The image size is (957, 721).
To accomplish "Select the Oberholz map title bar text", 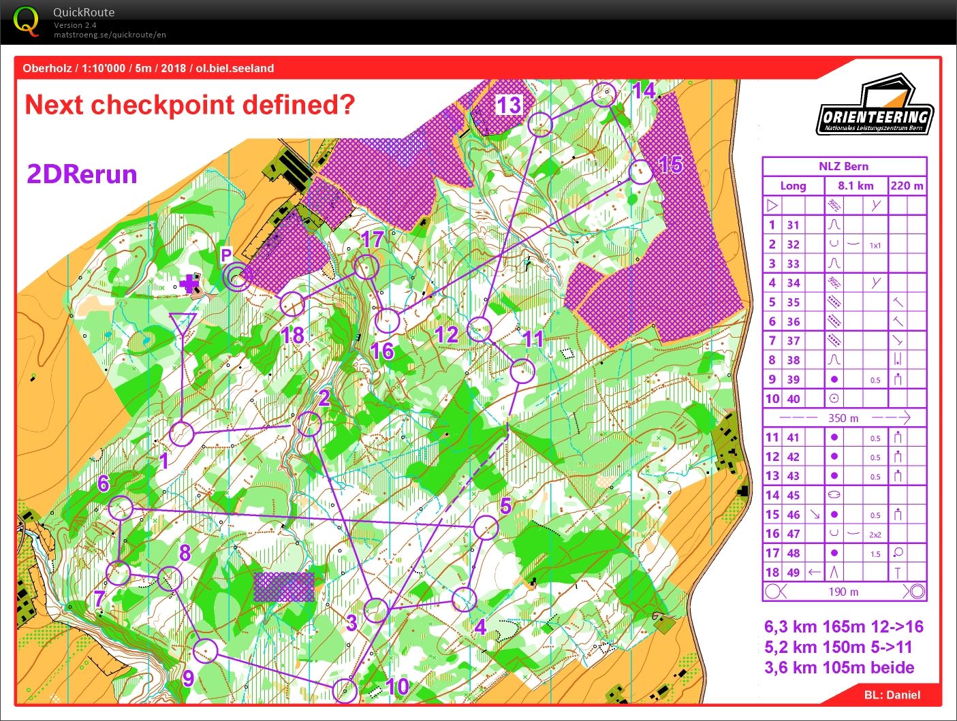I will pyautogui.click(x=148, y=68).
